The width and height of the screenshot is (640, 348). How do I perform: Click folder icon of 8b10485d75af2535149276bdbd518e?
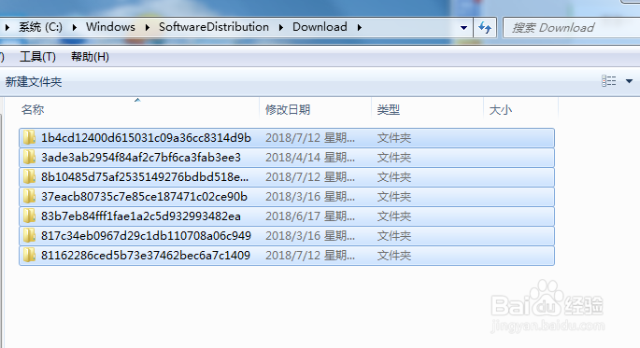[x=29, y=177]
